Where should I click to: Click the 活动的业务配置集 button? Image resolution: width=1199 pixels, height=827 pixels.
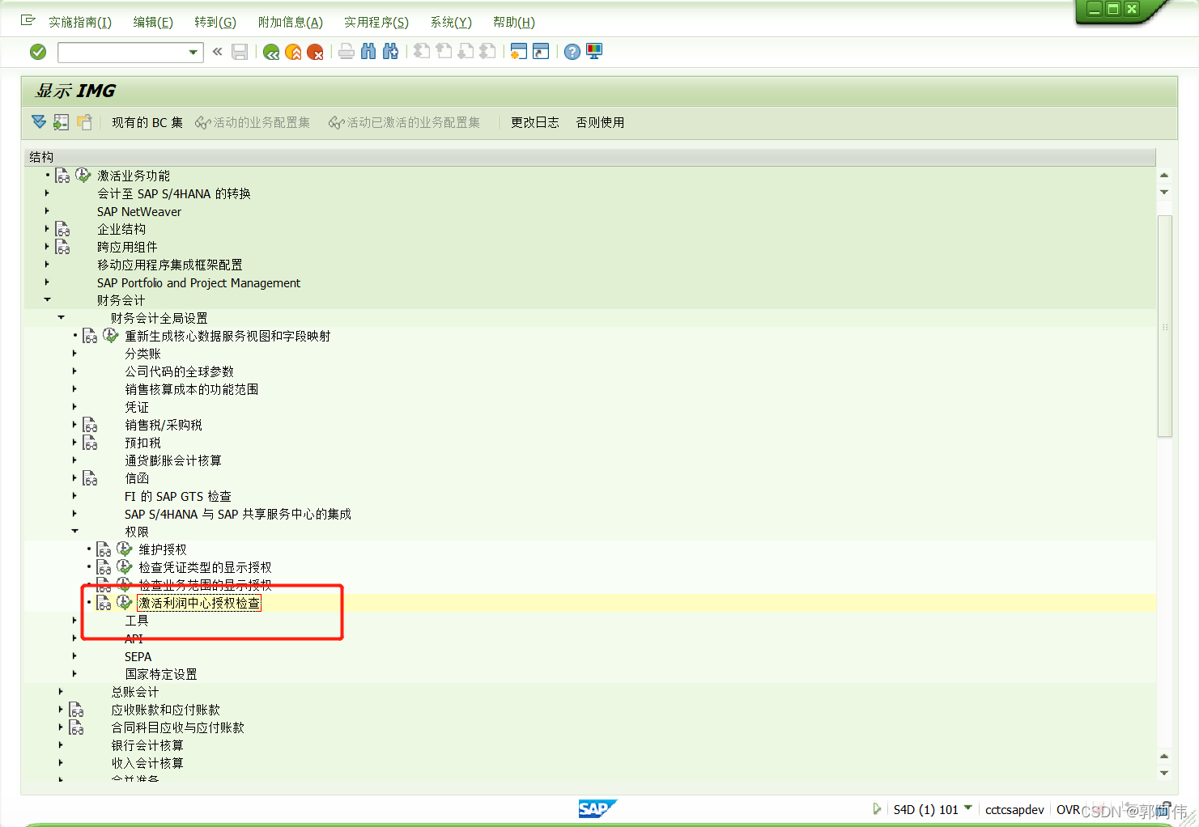tap(253, 122)
